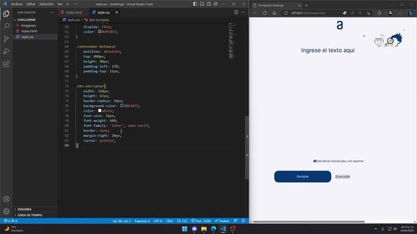Click the Edge favorites star icon
The width and height of the screenshot is (417, 234).
(368, 13)
